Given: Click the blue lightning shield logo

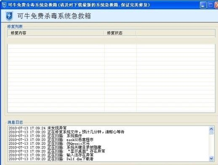Looking at the screenshot, I should click(x=9, y=16).
